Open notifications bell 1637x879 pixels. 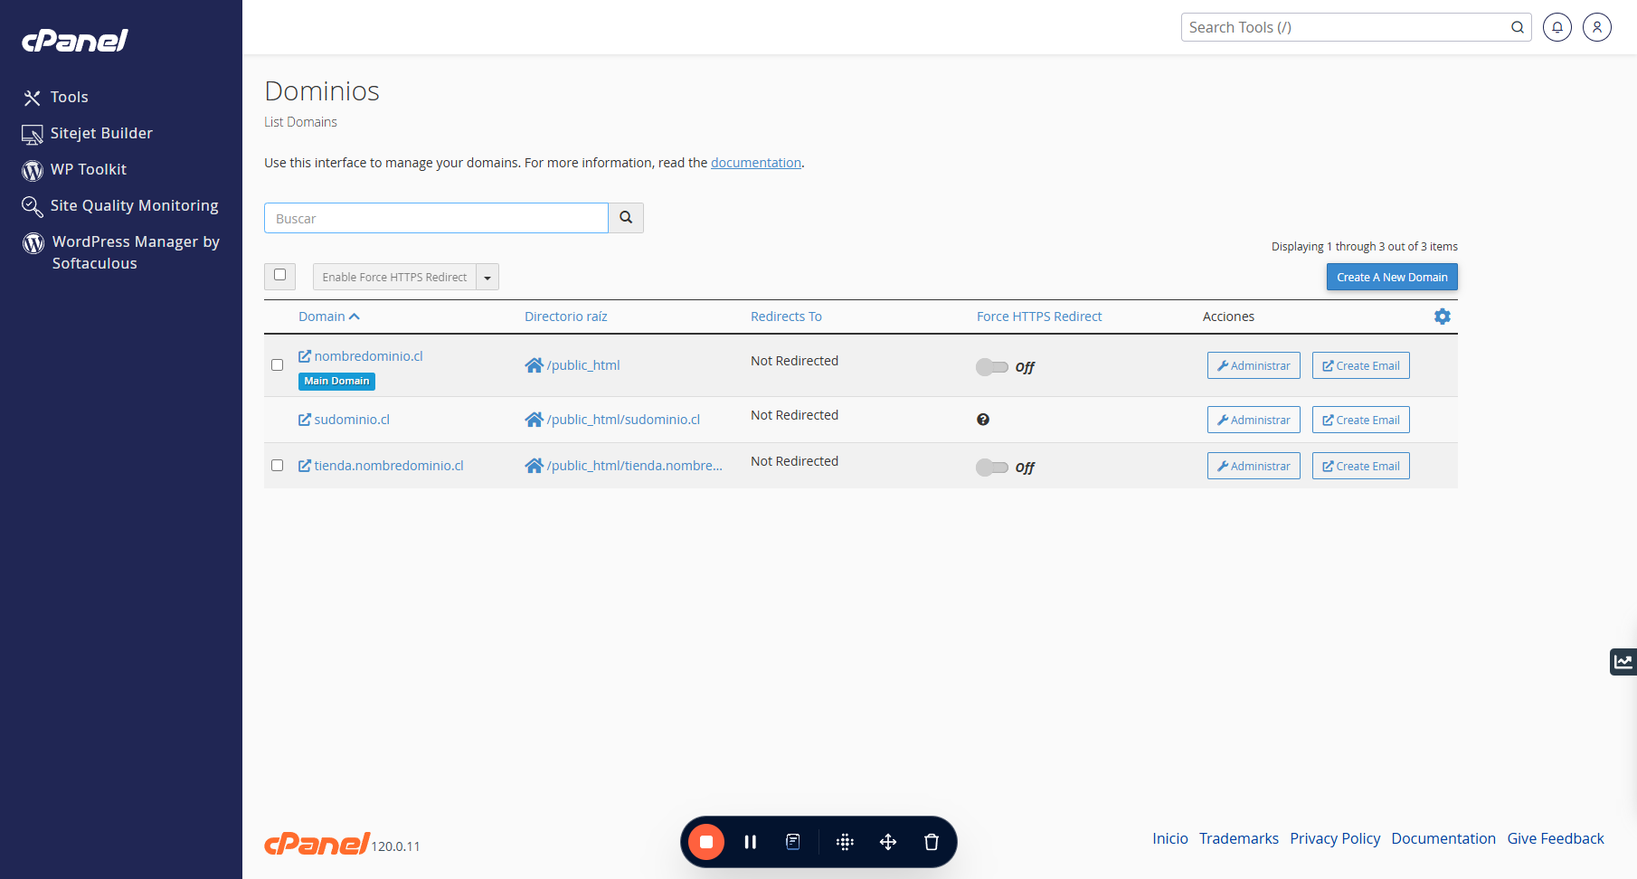point(1557,27)
